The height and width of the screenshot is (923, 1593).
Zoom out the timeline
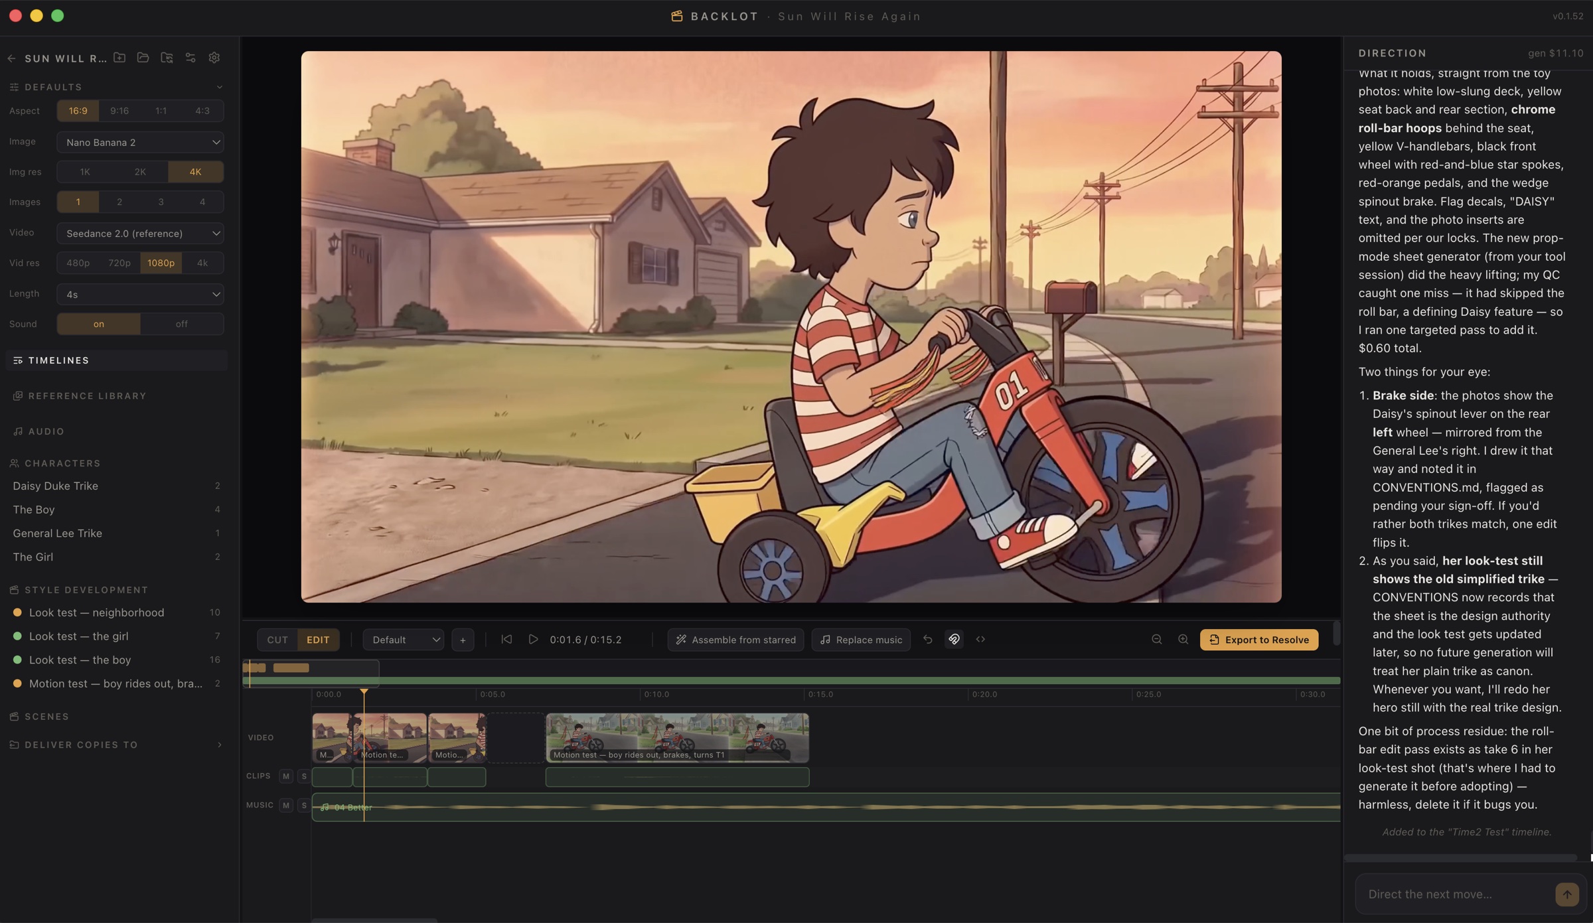1156,639
